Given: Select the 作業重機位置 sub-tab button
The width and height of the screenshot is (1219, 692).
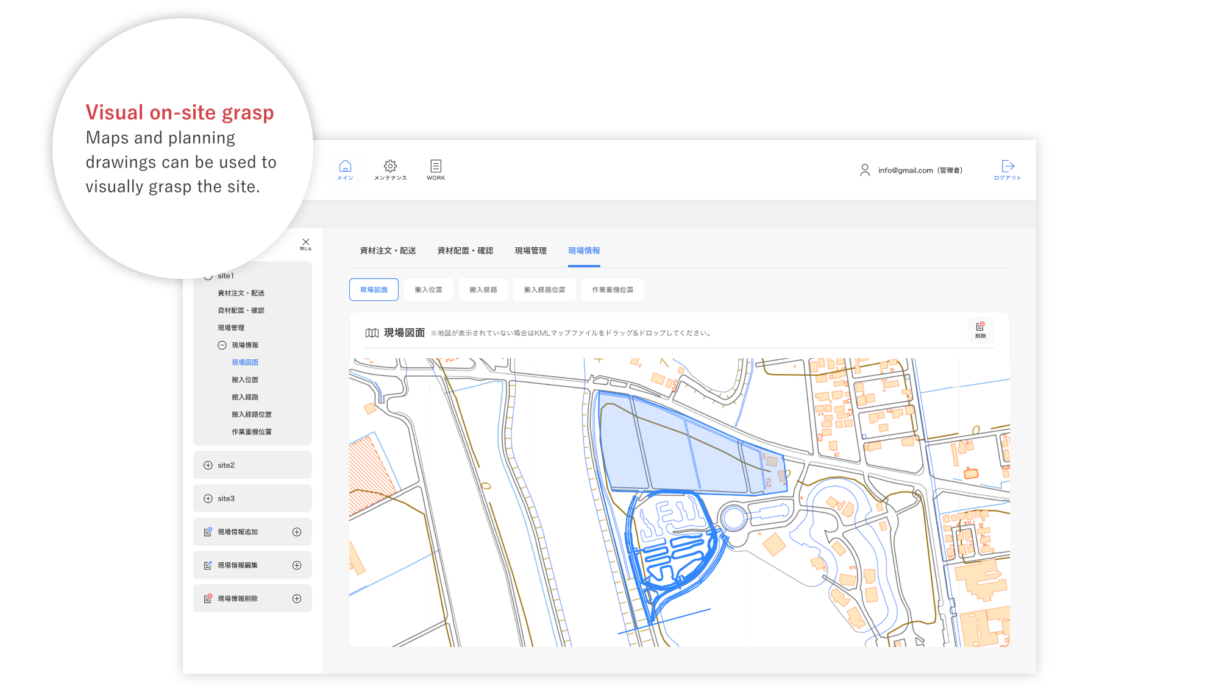Looking at the screenshot, I should point(612,290).
